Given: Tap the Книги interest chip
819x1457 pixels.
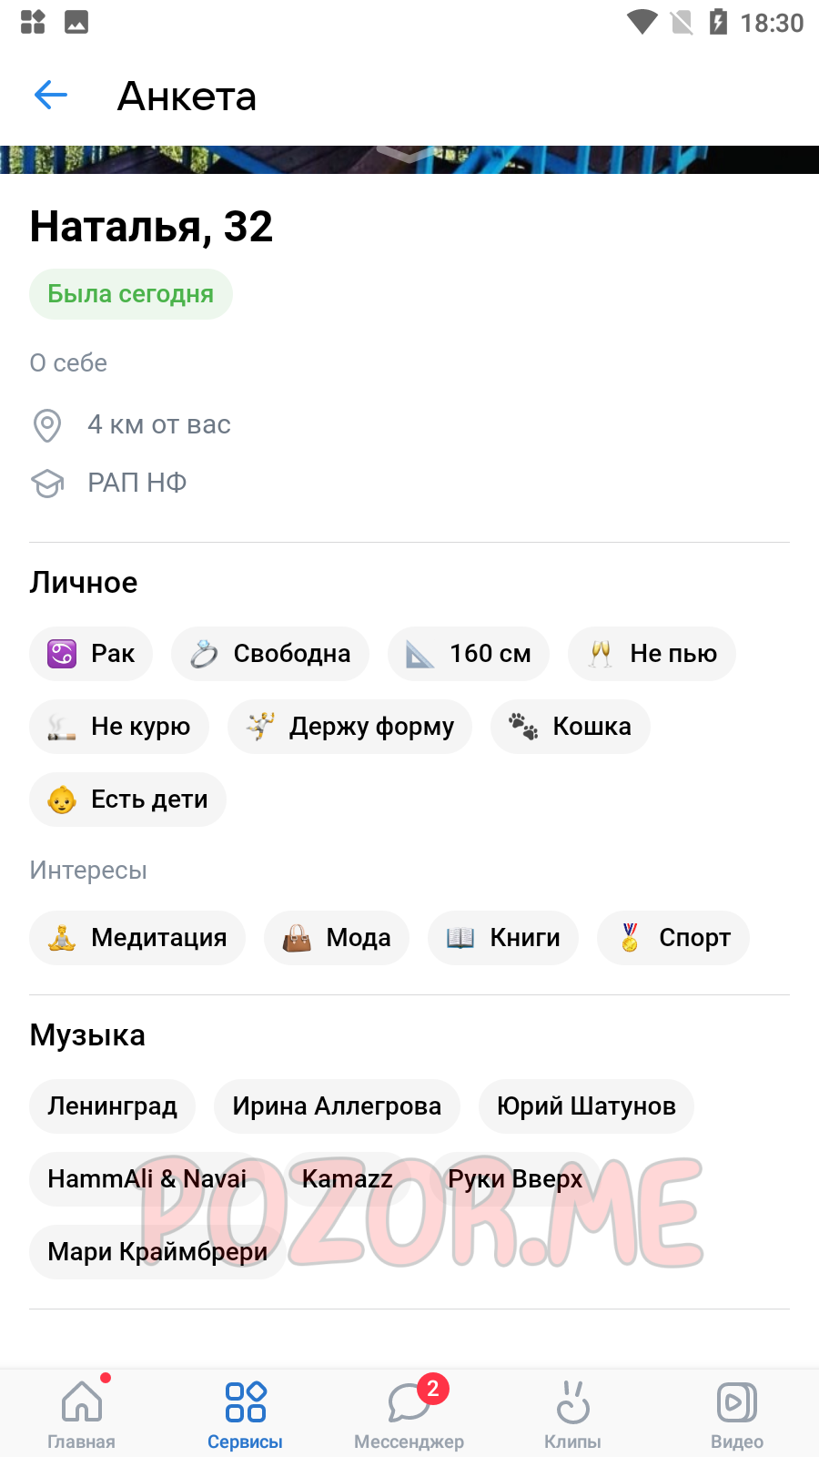Looking at the screenshot, I should pos(503,938).
